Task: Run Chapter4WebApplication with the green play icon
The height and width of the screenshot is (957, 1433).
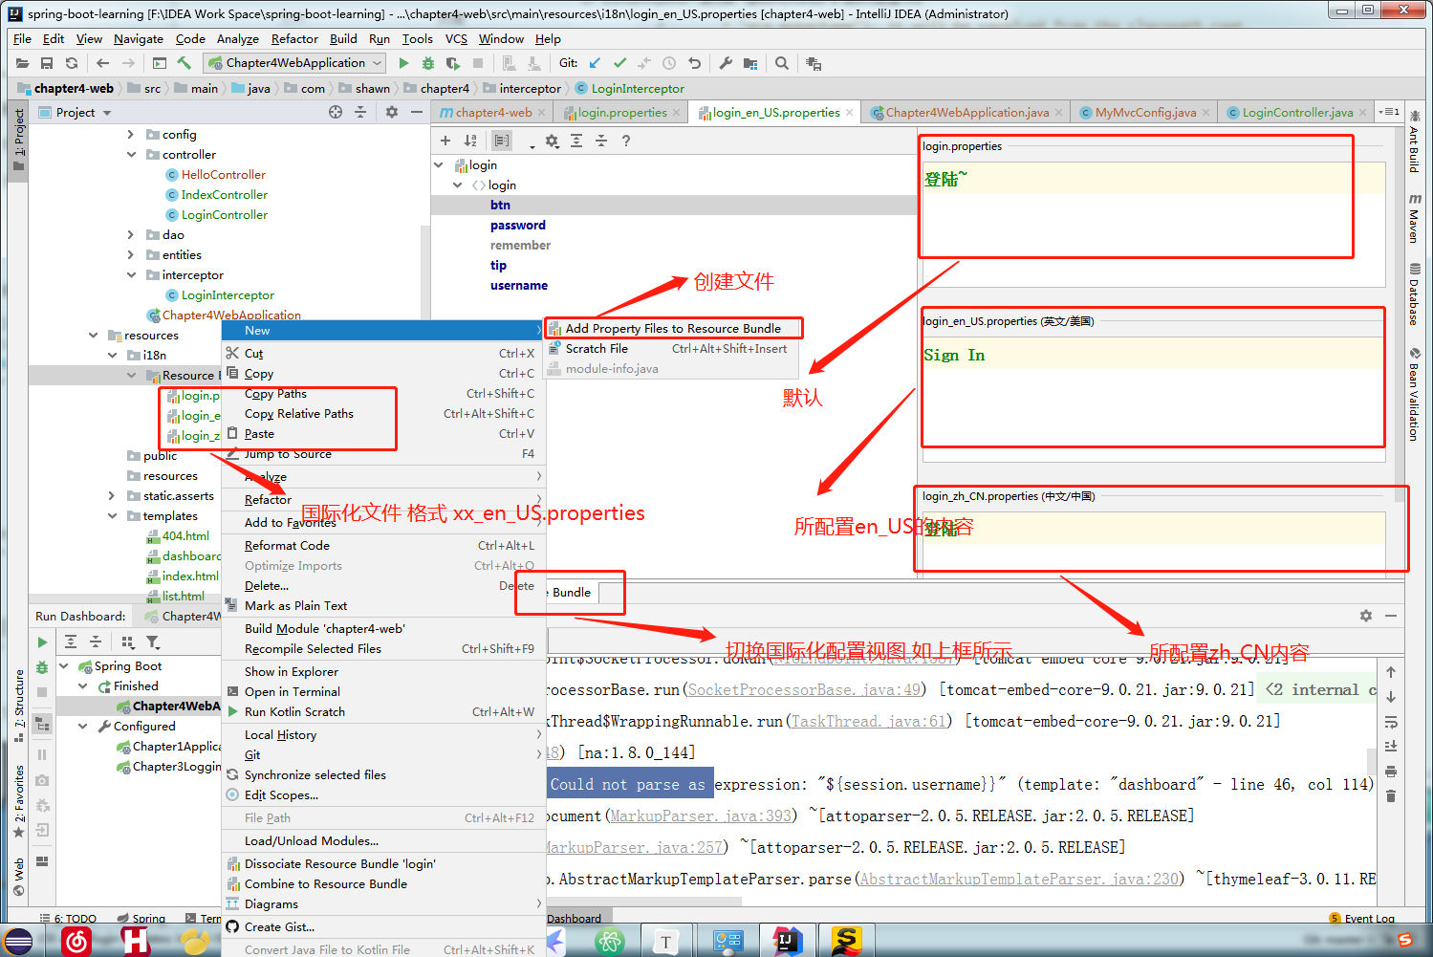Action: (403, 63)
